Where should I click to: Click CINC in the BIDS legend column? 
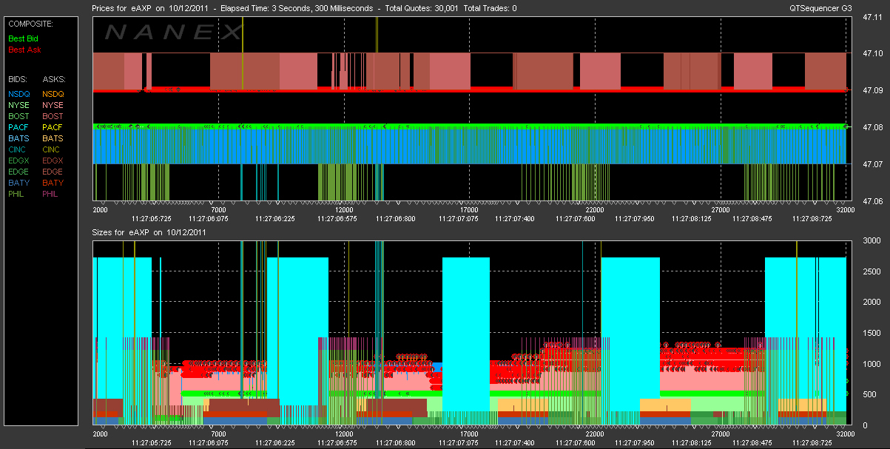tap(19, 149)
